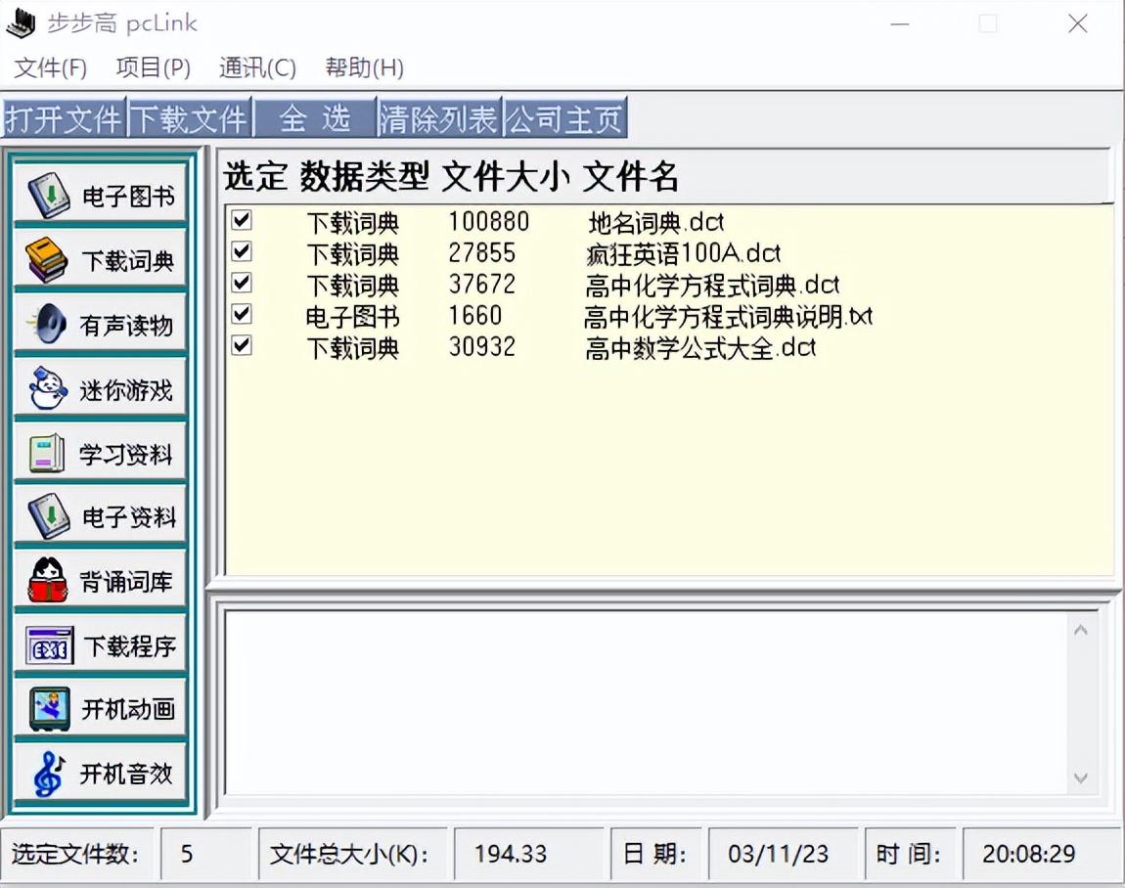Click the time value 20:08:29
The width and height of the screenshot is (1125, 888).
pyautogui.click(x=1029, y=854)
